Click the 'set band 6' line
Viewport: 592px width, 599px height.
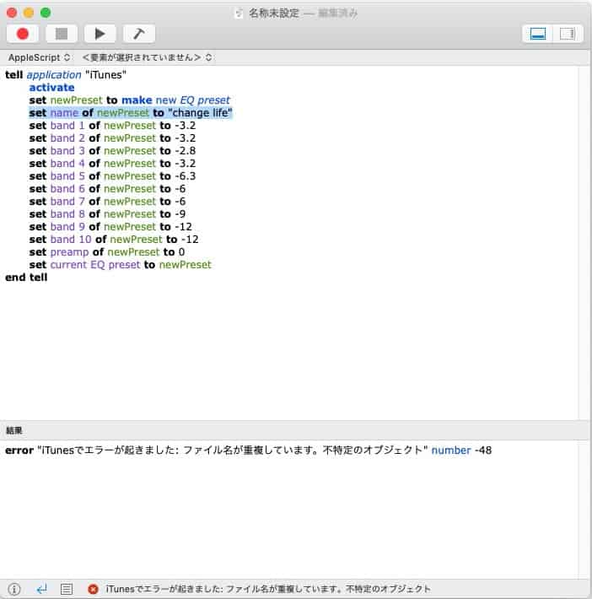tap(107, 188)
